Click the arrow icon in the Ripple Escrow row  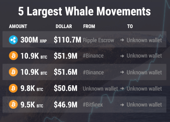coord(122,40)
